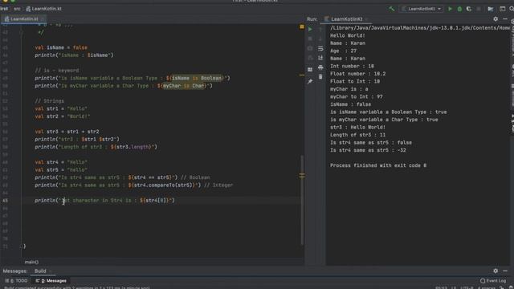Click the toolbar Stop square icon

coord(479,9)
